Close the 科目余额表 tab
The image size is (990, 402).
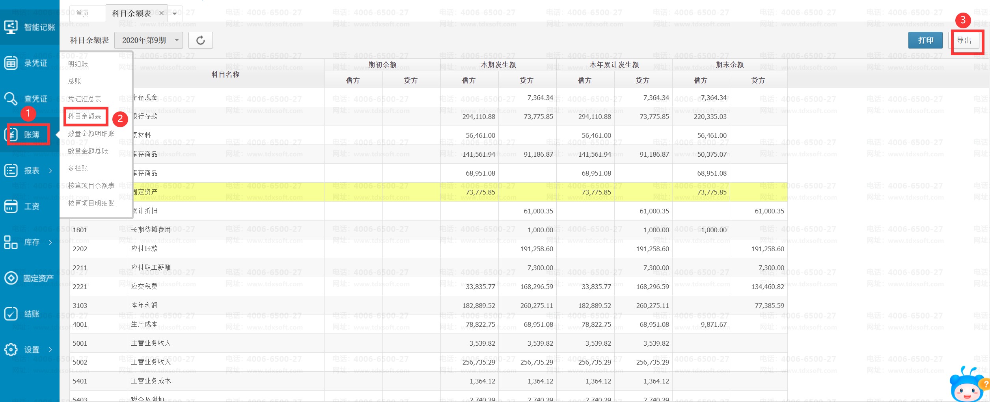(x=161, y=13)
